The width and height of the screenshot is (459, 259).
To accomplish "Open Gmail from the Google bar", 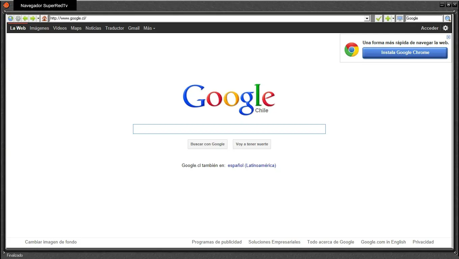I will (x=134, y=28).
